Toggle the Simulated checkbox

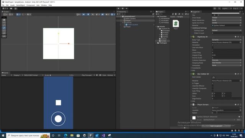click(213, 45)
